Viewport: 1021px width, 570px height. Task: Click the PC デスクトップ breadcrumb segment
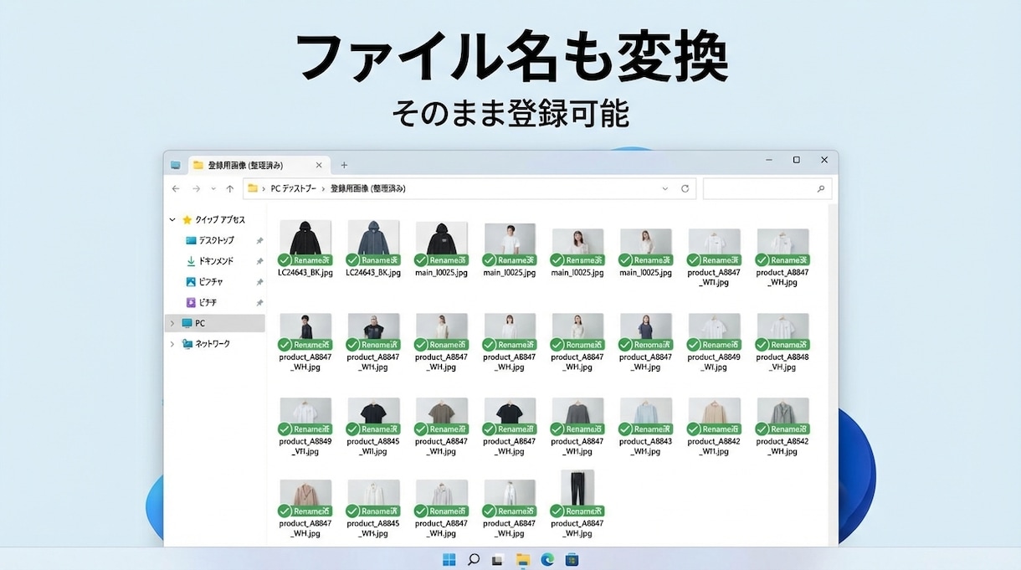coord(293,189)
